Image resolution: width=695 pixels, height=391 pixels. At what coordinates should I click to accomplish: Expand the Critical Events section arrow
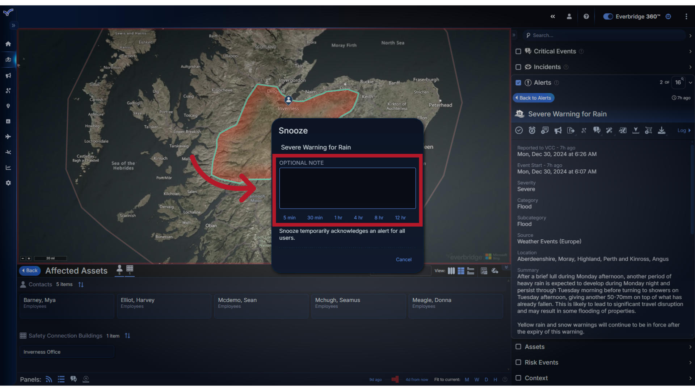pos(690,51)
